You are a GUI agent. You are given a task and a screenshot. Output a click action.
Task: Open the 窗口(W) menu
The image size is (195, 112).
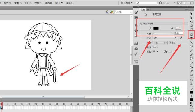59,3
